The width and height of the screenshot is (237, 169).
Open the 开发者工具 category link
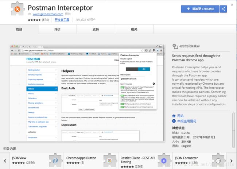62,20
